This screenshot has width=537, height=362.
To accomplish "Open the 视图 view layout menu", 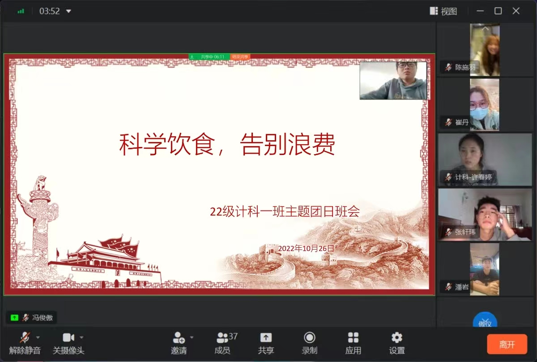I will [x=443, y=11].
